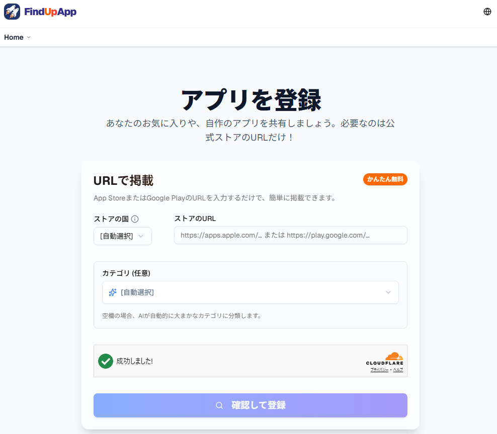The height and width of the screenshot is (434, 497).
Task: Click the FindUpApp rocket logo icon
Action: [x=12, y=12]
